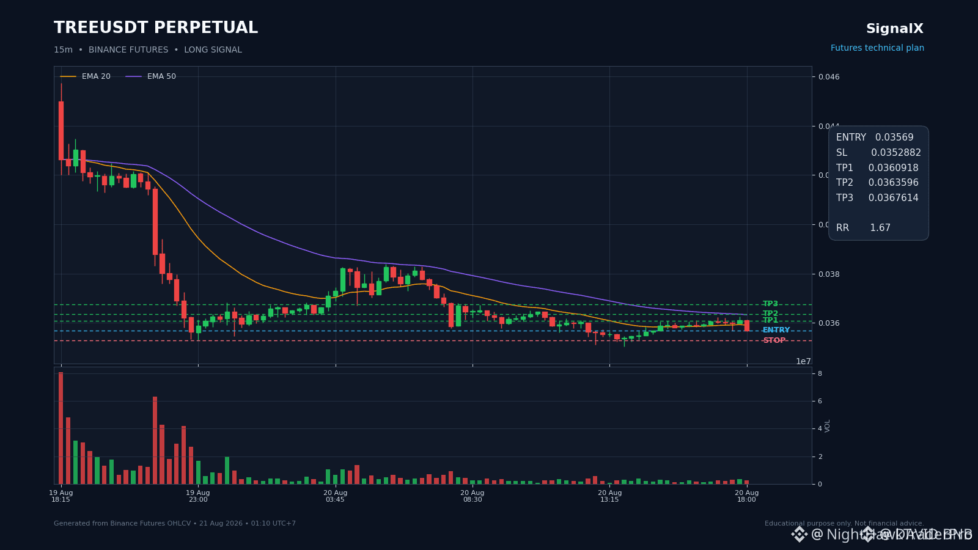The image size is (978, 550).
Task: Click the VOL axis label on volume panel
Action: [828, 426]
